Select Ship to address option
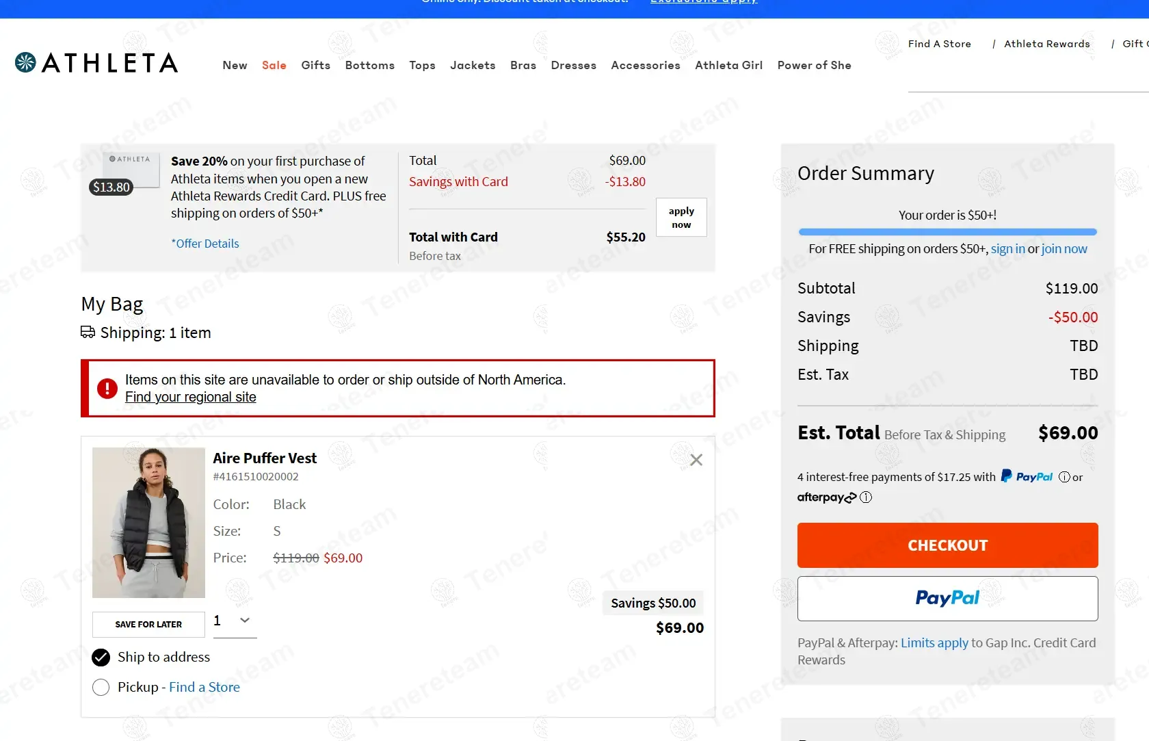Screen dimensions: 1149x741 (101, 658)
